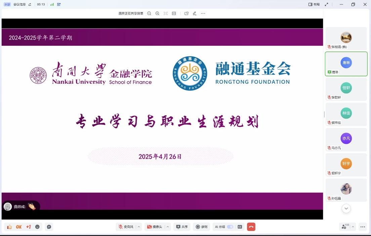
Task: Select 唐琳 participant tile
Action: pos(346,64)
